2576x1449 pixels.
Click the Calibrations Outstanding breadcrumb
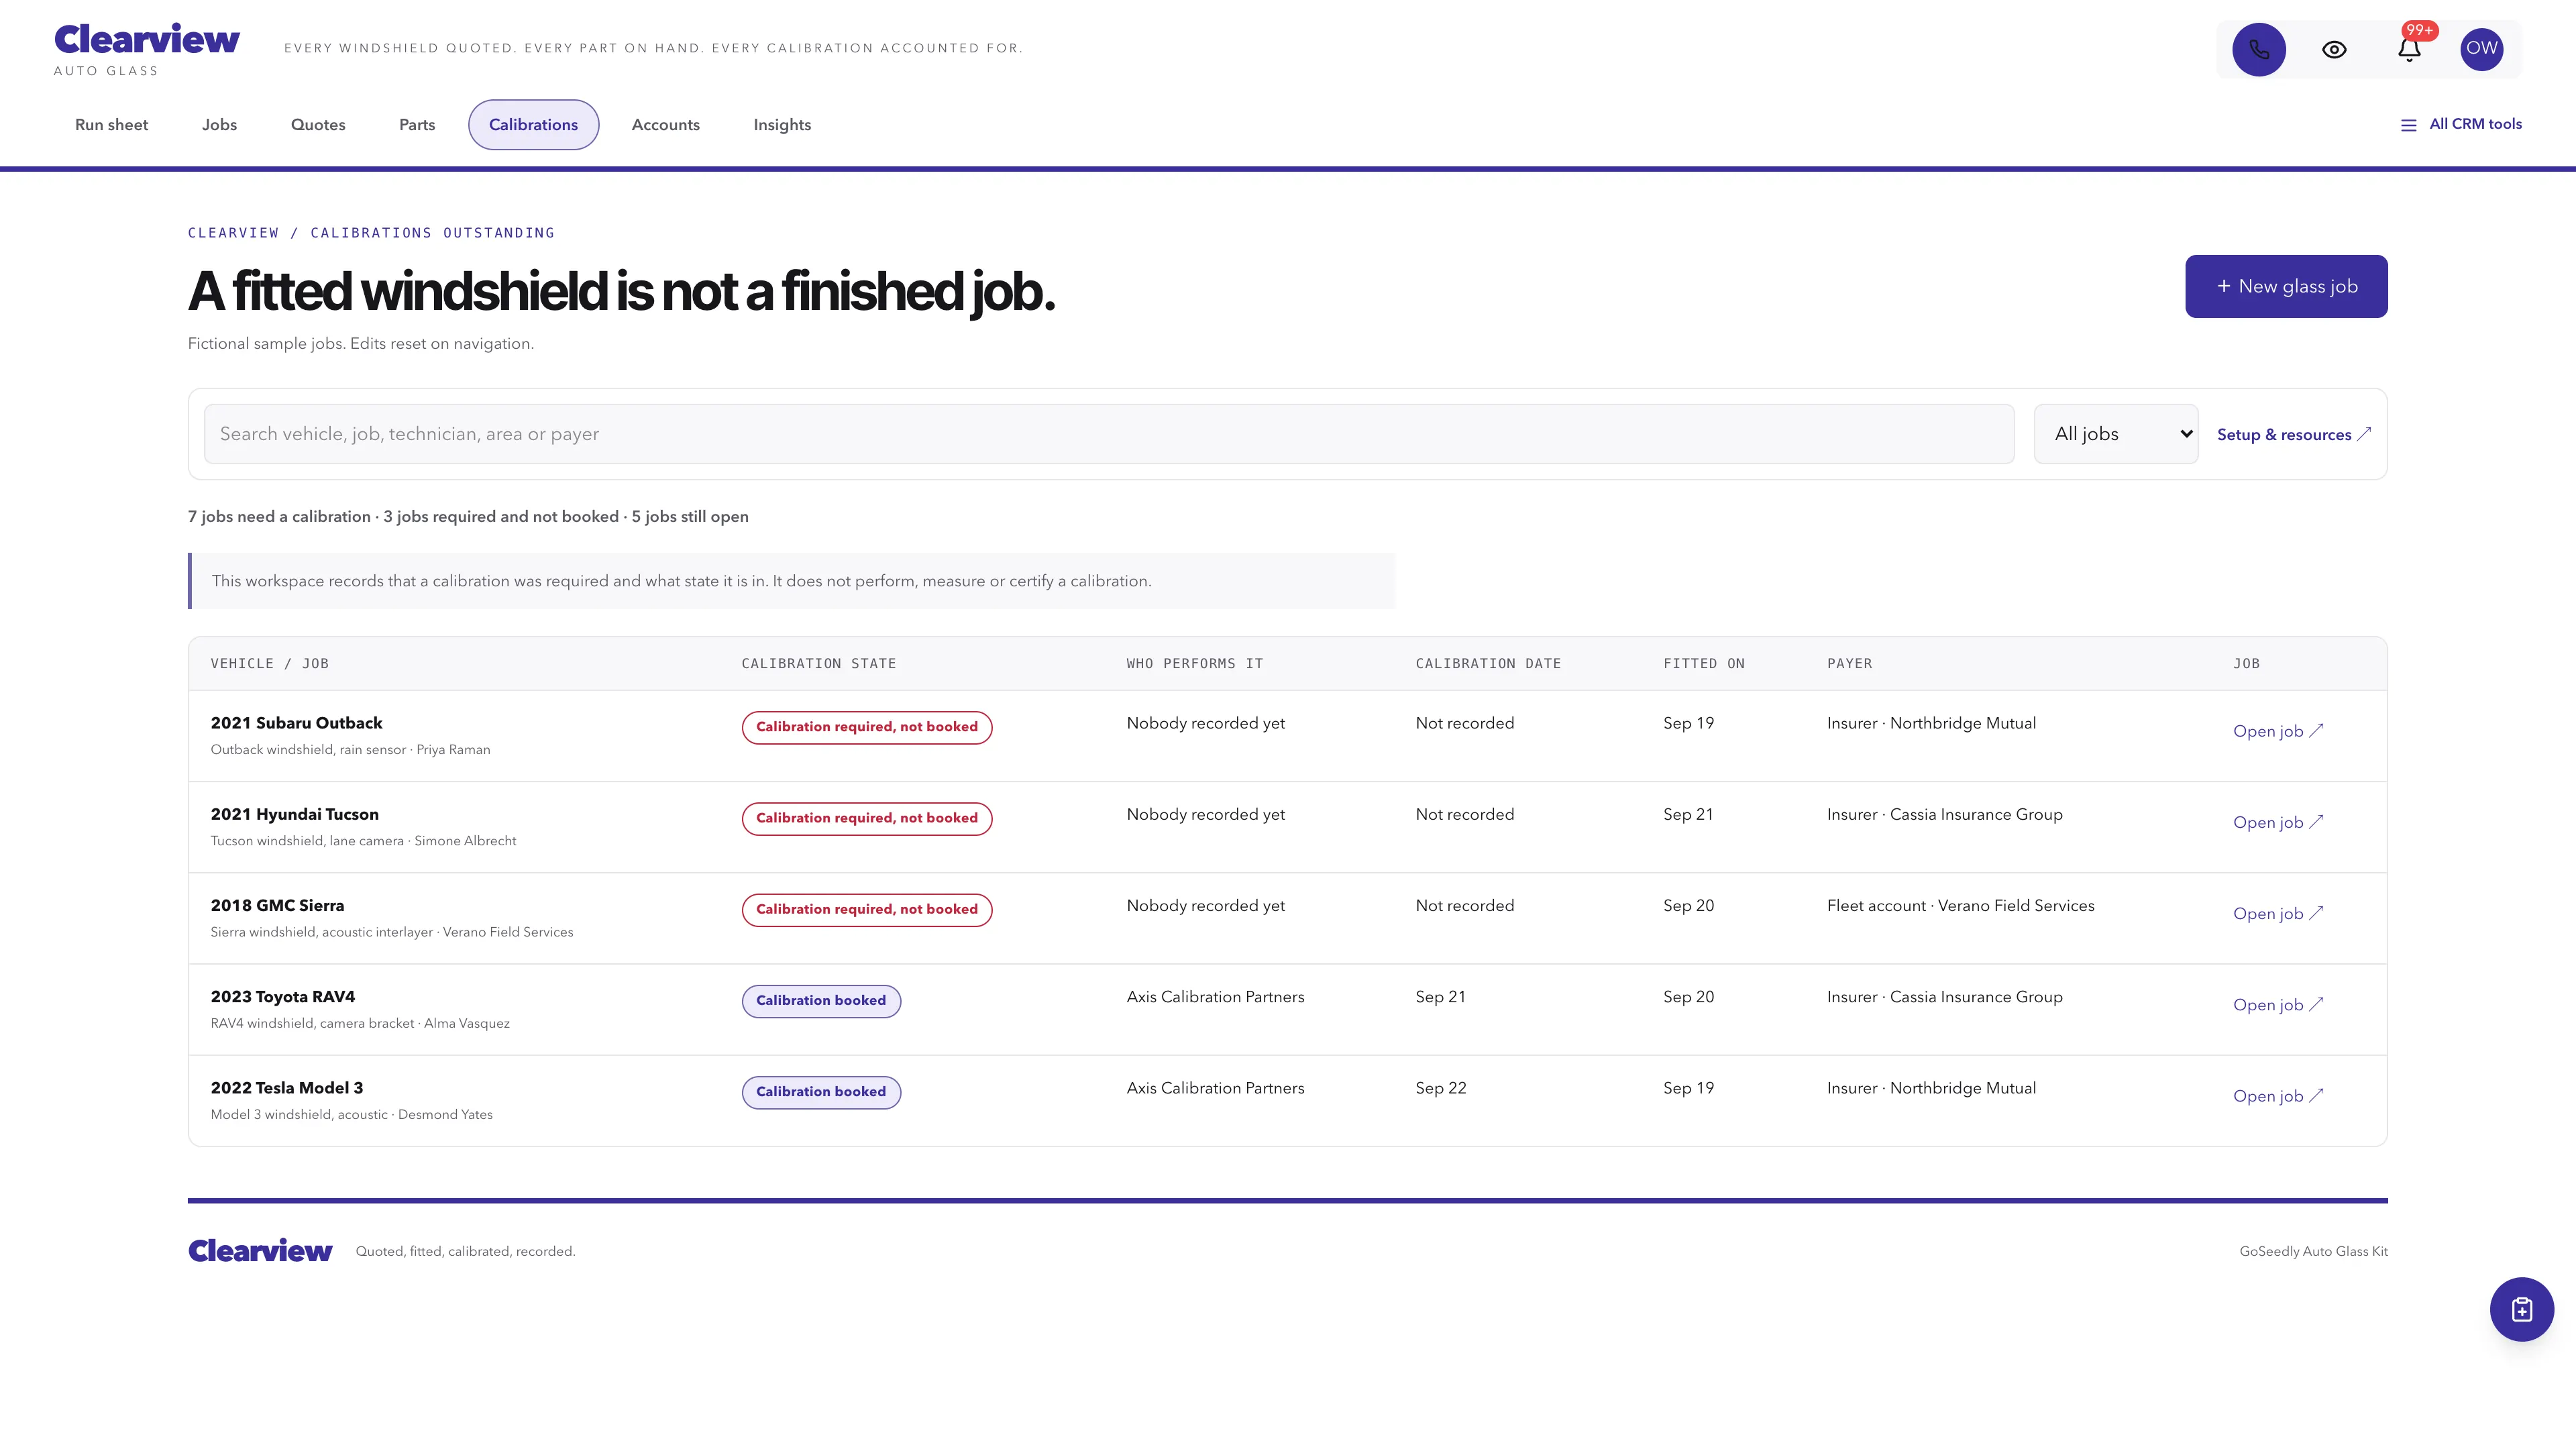(x=432, y=233)
